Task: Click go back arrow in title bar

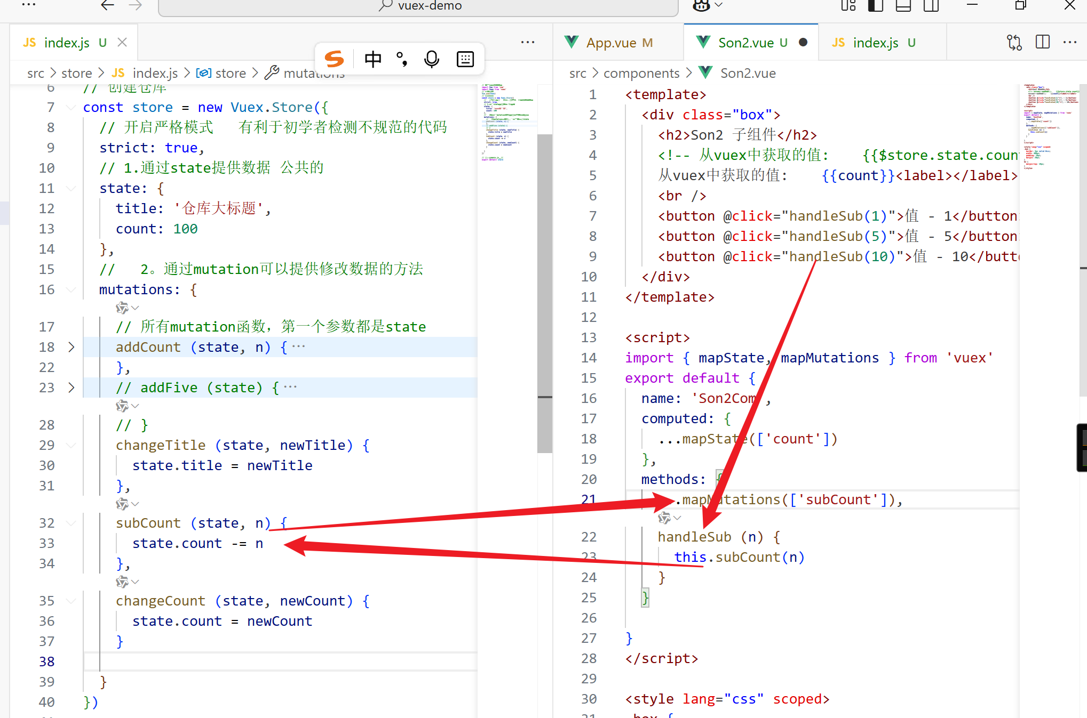Action: click(107, 5)
